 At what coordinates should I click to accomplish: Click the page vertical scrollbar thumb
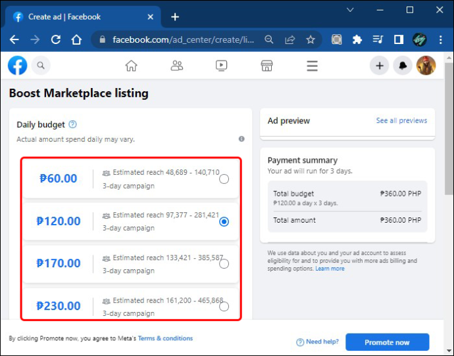pos(449,129)
